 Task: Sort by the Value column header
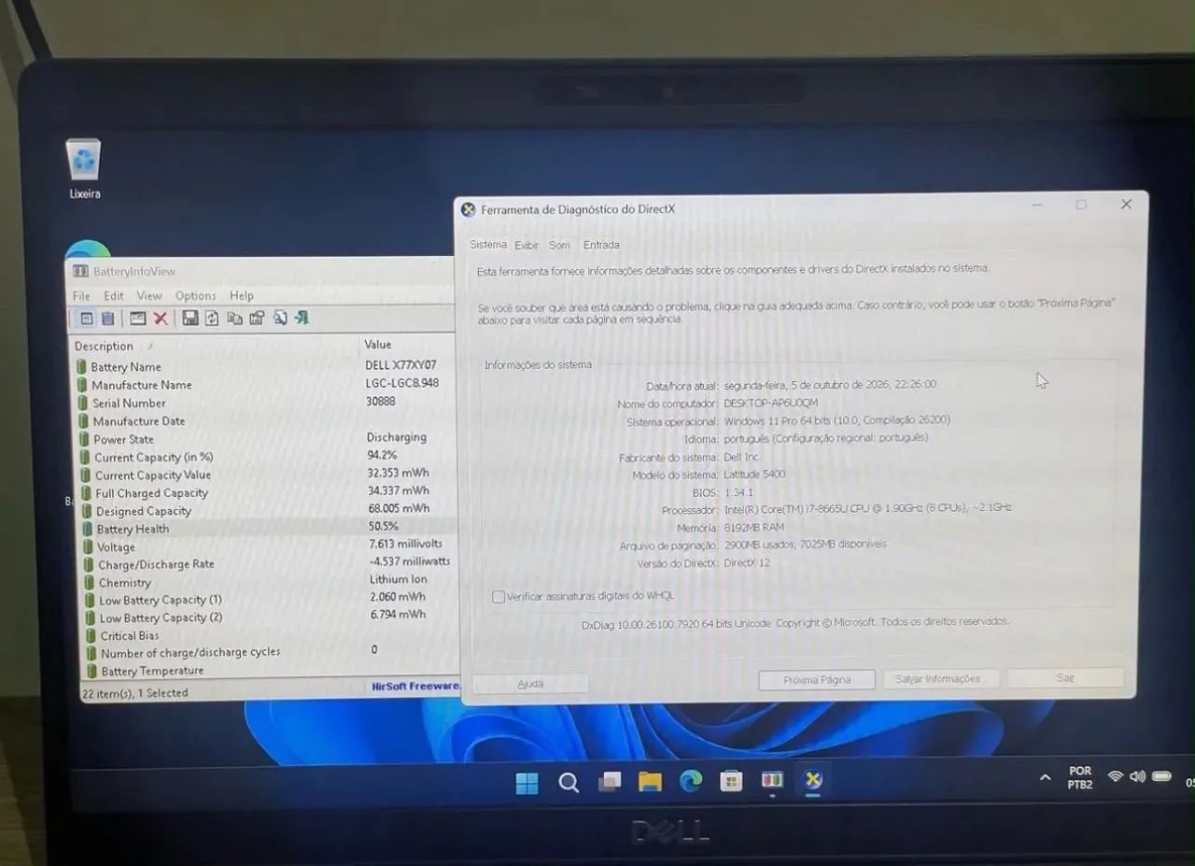point(378,345)
